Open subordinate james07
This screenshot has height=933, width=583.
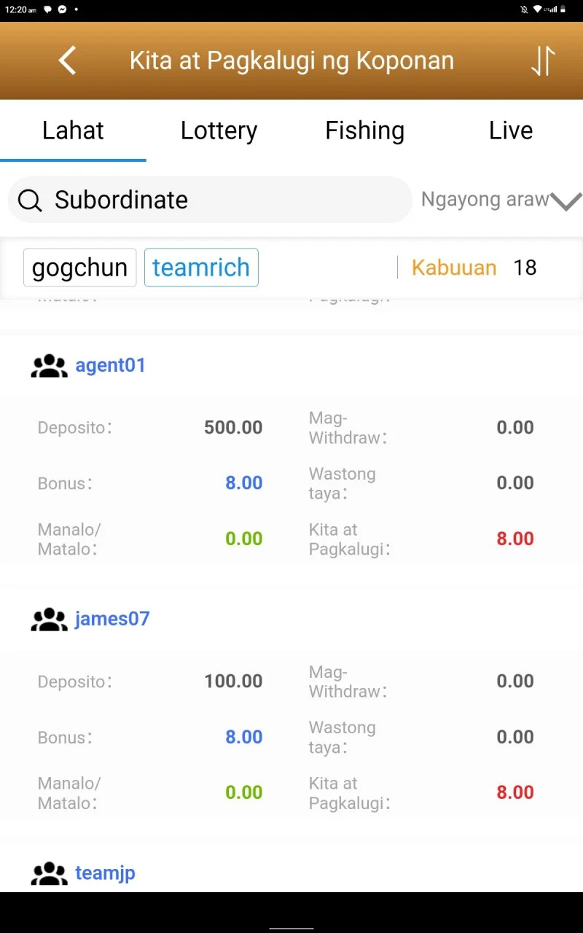[x=112, y=619]
